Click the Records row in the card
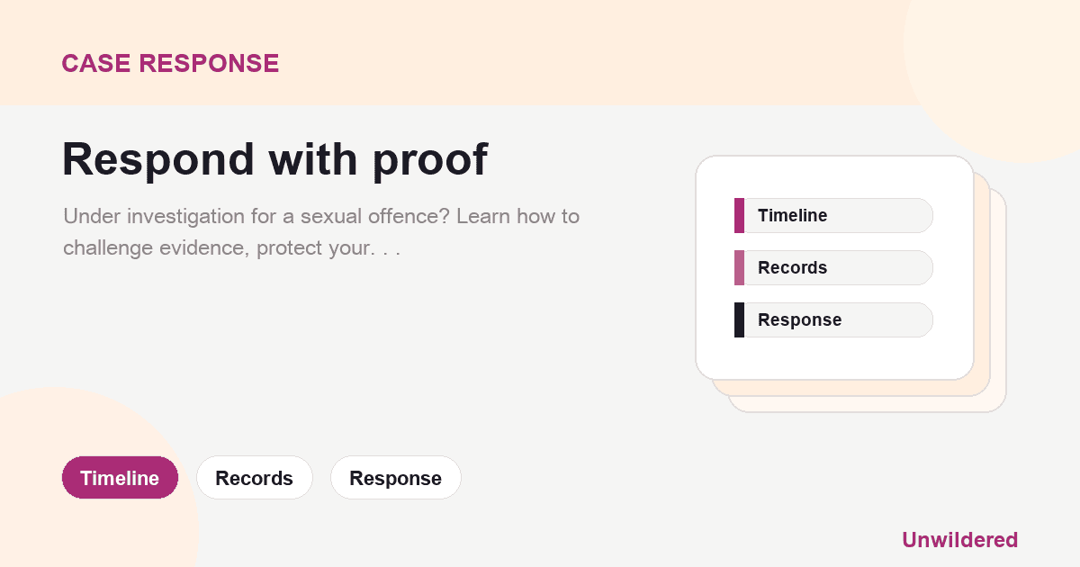Viewport: 1080px width, 567px height. (x=833, y=268)
